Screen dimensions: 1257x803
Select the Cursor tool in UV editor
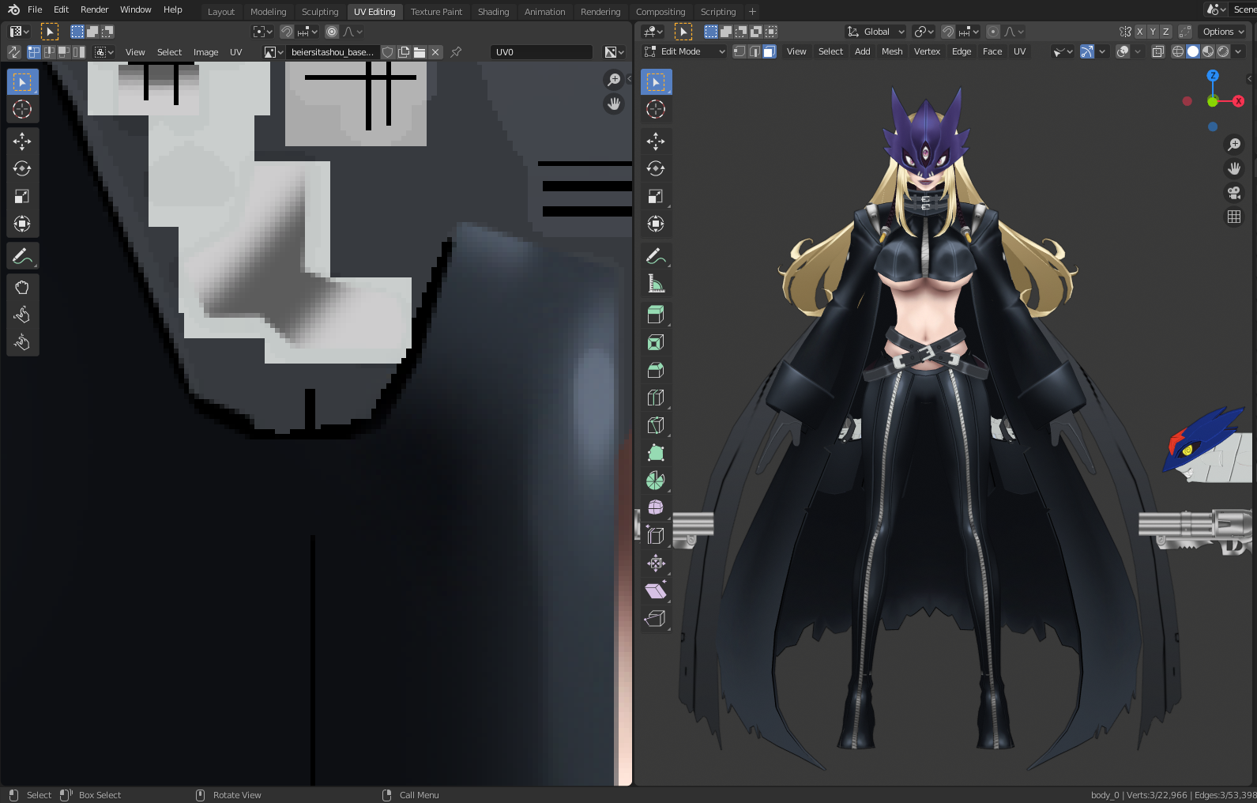pyautogui.click(x=22, y=109)
